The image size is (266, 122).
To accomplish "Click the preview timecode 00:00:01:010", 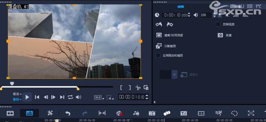I will pos(132,97).
